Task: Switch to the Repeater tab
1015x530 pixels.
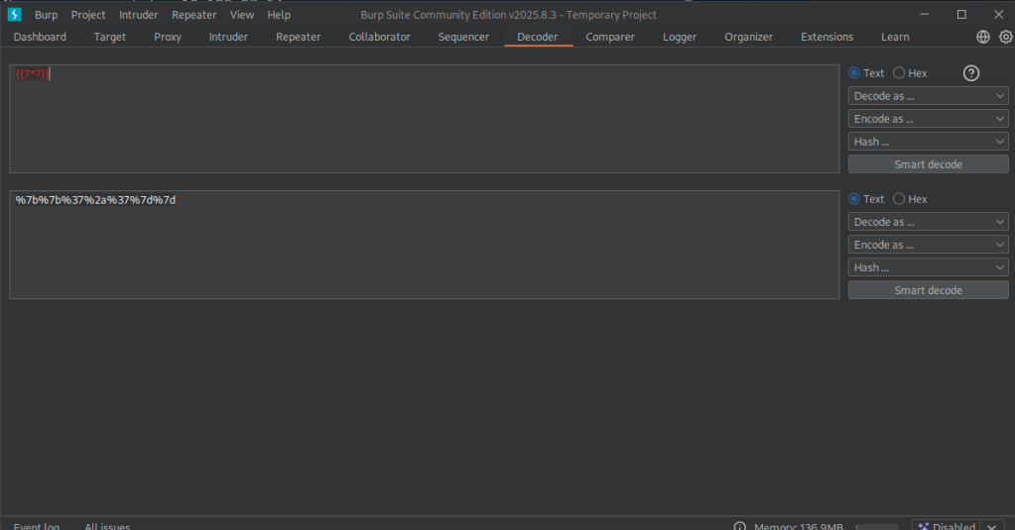Action: pyautogui.click(x=298, y=37)
